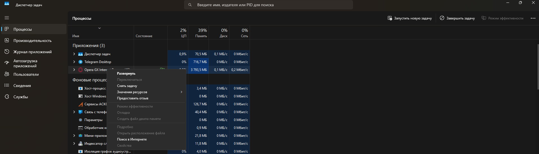Click the Telegram Desktop app icon
Image resolution: width=539 pixels, height=154 pixels.
(80, 62)
